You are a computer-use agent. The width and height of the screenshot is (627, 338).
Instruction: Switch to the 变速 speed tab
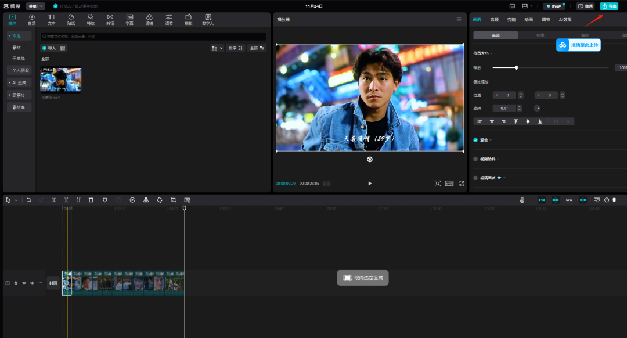pyautogui.click(x=511, y=20)
